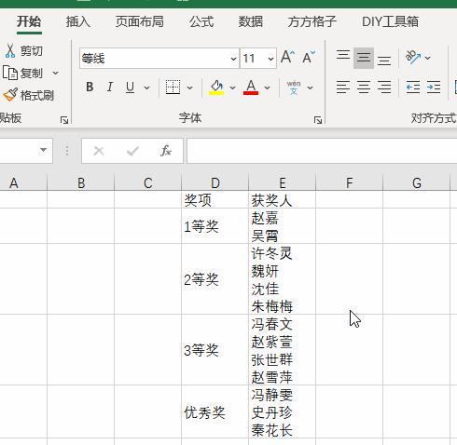457x445 pixels.
Task: Select column F header
Action: click(x=350, y=183)
